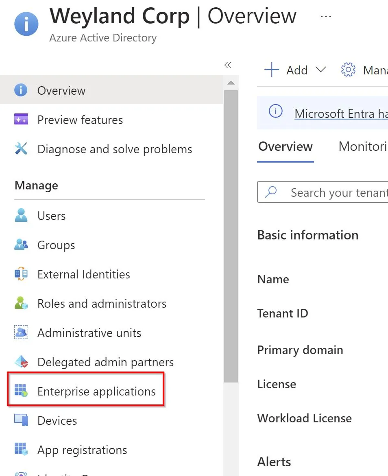Click the sidebar vertical scrollbar thumb

click(x=231, y=236)
